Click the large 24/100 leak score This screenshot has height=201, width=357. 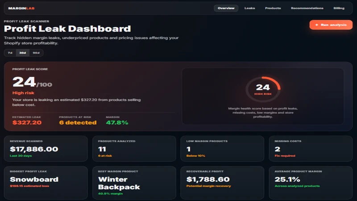[x=32, y=82]
